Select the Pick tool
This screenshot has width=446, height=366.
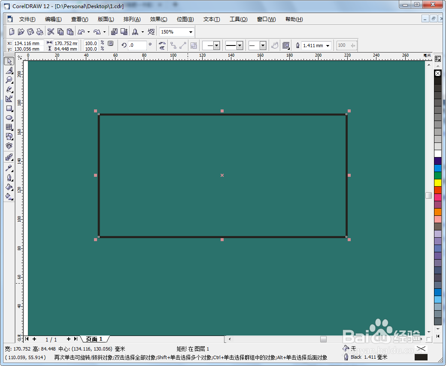[x=9, y=61]
